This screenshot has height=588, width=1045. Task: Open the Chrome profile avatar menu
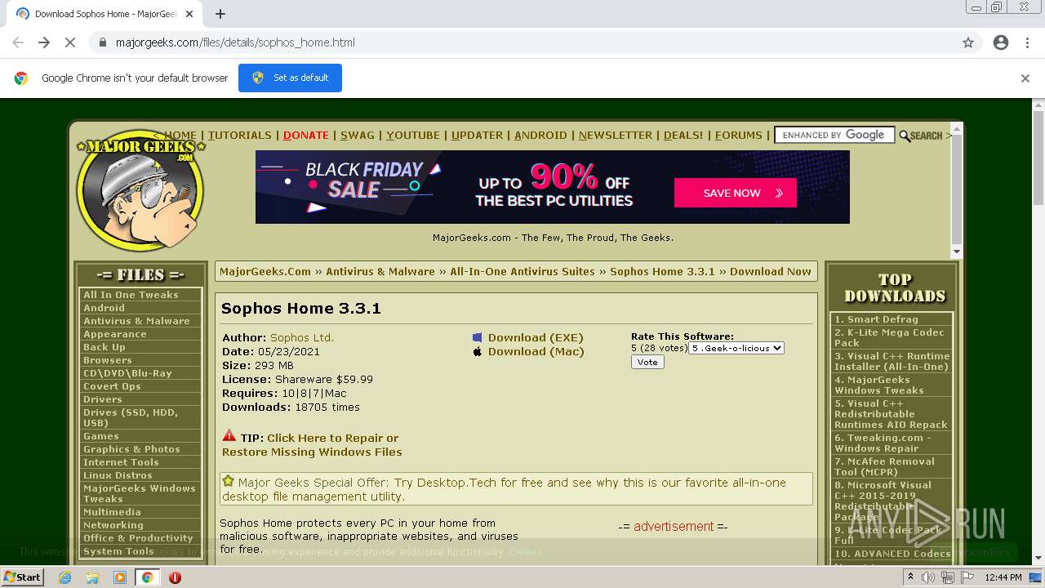(1001, 42)
